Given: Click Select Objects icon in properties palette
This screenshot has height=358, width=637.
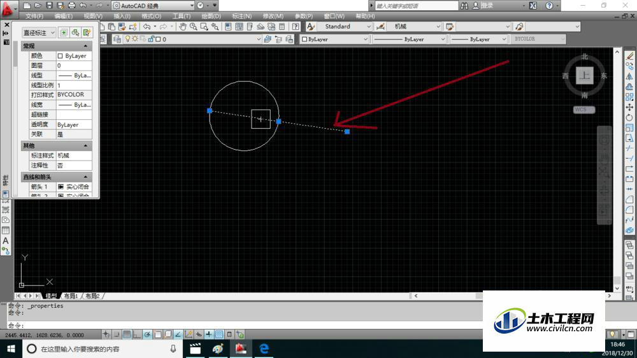Looking at the screenshot, I should pyautogui.click(x=75, y=32).
